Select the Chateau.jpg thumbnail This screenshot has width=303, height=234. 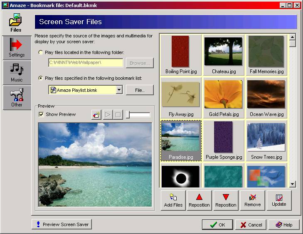click(224, 55)
